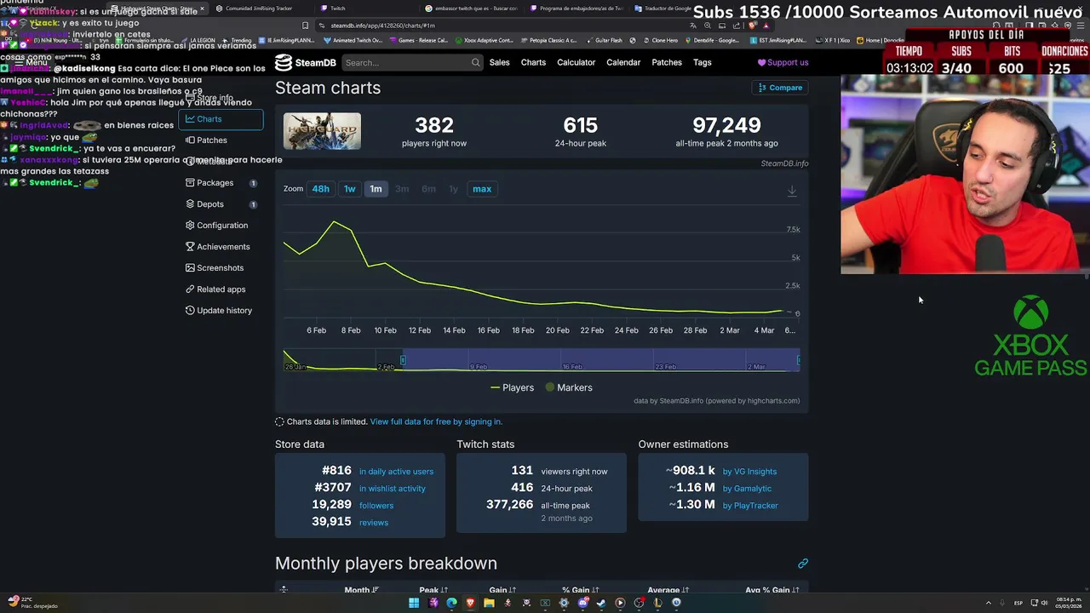Open in daily active users link

point(396,472)
